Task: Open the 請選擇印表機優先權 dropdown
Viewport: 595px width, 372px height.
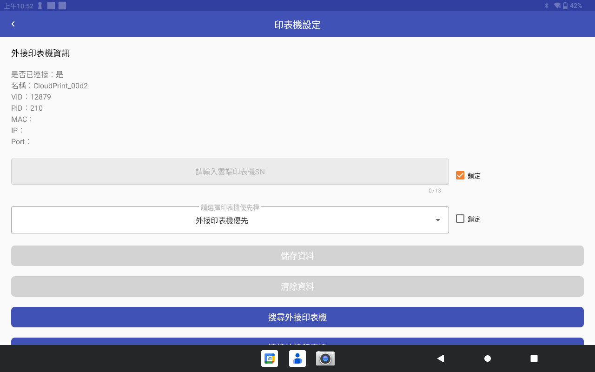Action: (x=230, y=220)
